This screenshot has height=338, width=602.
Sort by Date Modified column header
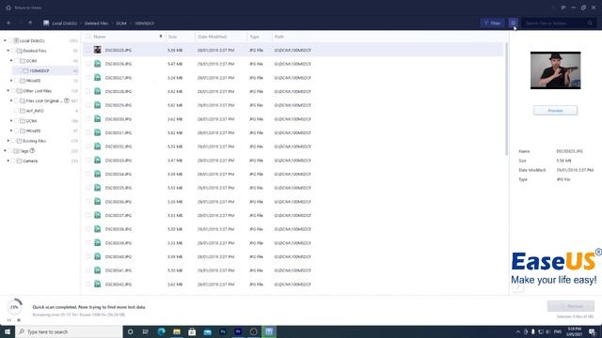point(213,37)
